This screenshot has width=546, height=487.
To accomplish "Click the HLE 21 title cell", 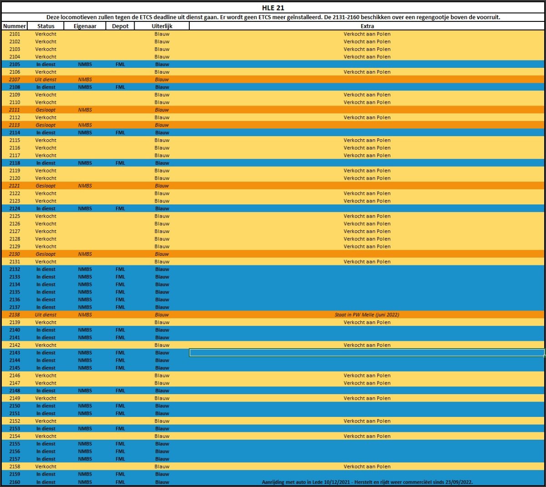I will pyautogui.click(x=273, y=8).
